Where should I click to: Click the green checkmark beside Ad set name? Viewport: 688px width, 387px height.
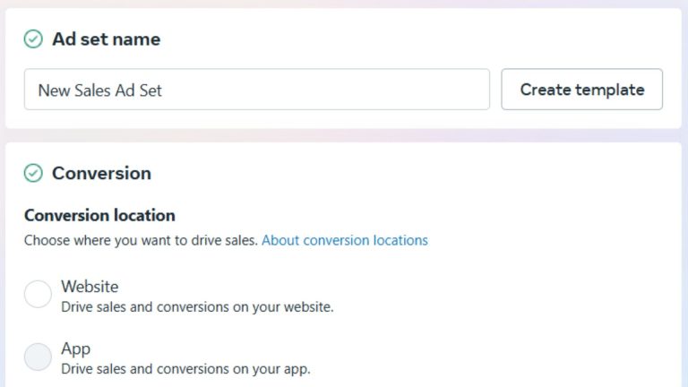point(33,39)
